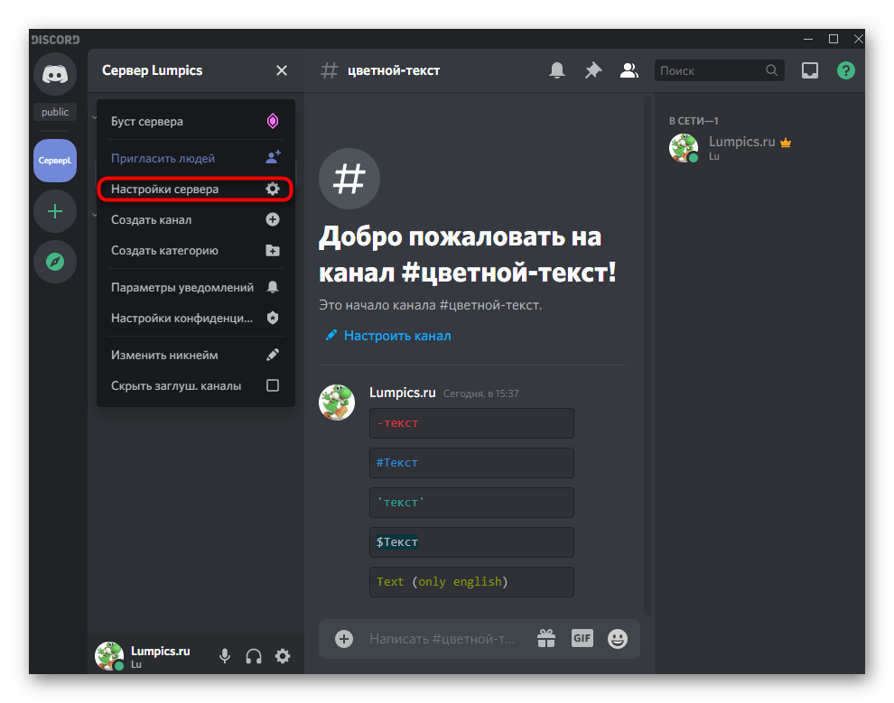
Task: Open user settings gear icon
Action: [283, 656]
